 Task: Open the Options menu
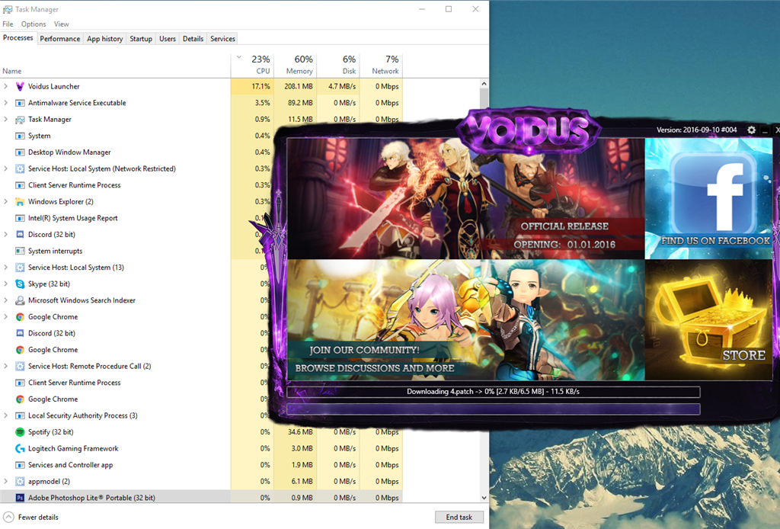point(34,24)
